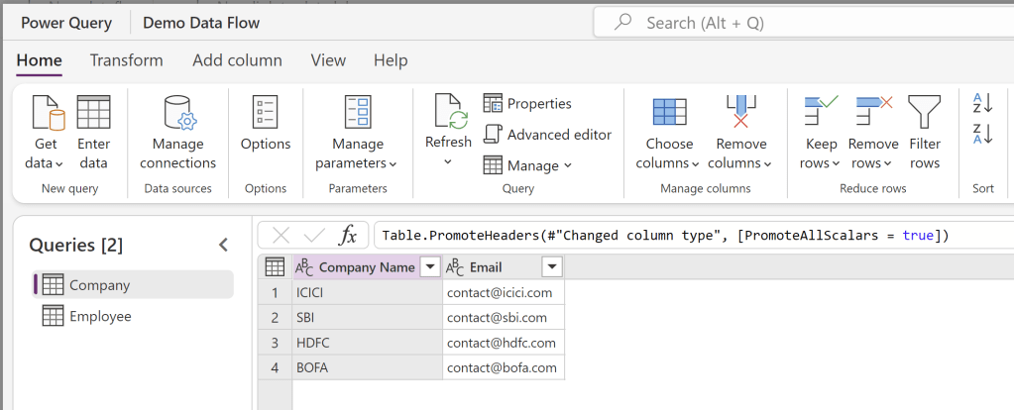
Task: Expand the Get data dropdown
Action: point(44,162)
